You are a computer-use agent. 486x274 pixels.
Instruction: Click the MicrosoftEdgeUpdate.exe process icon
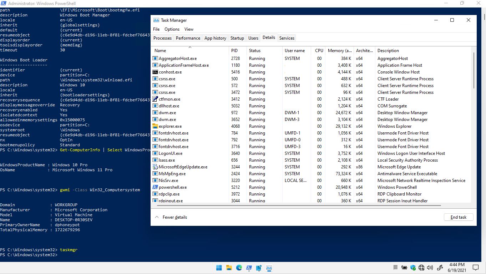[155, 167]
